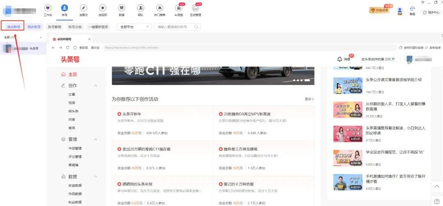Click the browser URL address bar
The image size is (443, 206).
point(249,48)
